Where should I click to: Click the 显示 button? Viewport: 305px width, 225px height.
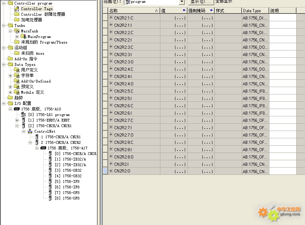coord(201,2)
